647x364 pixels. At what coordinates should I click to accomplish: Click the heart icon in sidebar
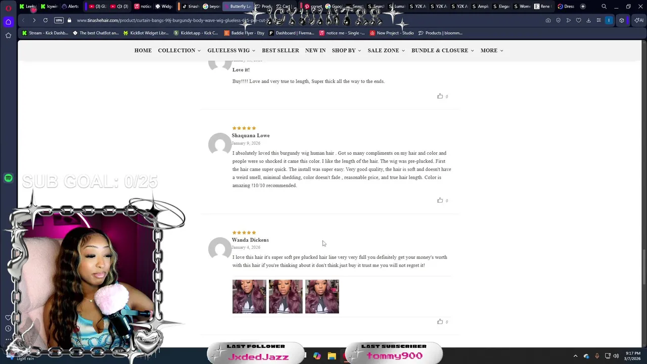click(x=8, y=318)
